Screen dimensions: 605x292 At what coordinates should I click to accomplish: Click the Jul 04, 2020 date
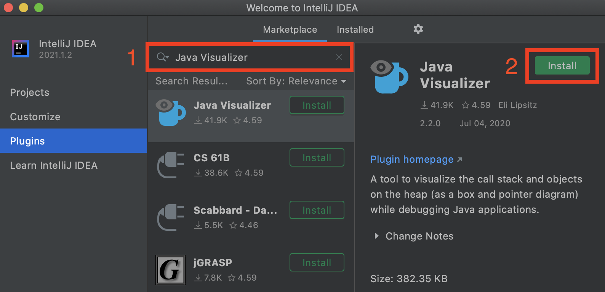[485, 123]
